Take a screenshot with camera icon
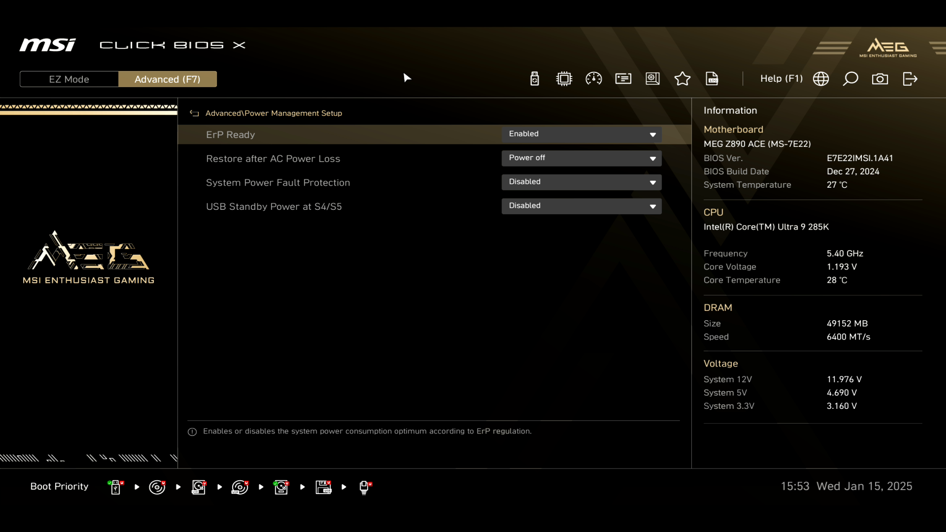The width and height of the screenshot is (946, 532). 880,79
